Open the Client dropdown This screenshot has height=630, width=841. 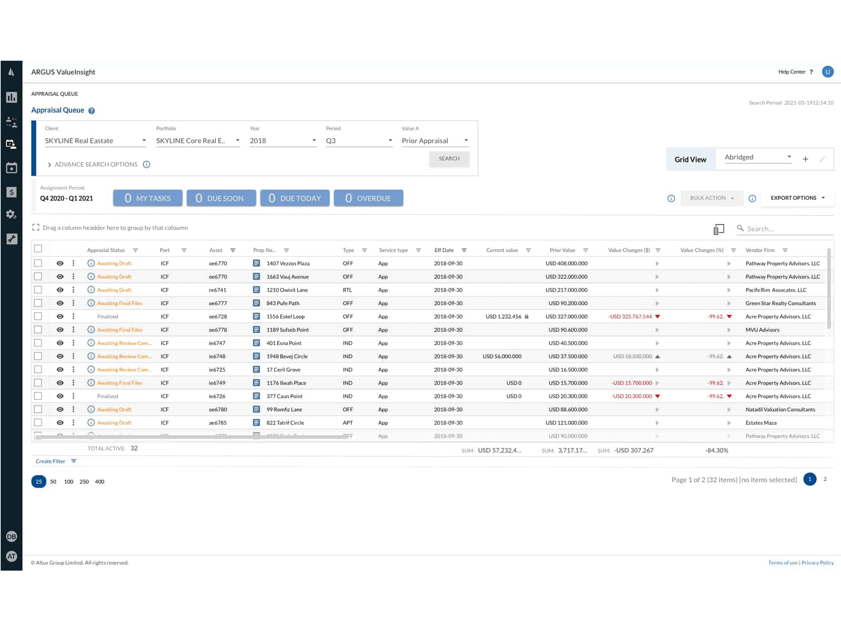[x=95, y=141]
